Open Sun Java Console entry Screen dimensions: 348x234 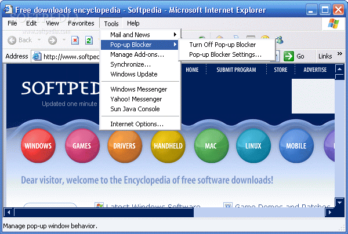coord(140,109)
